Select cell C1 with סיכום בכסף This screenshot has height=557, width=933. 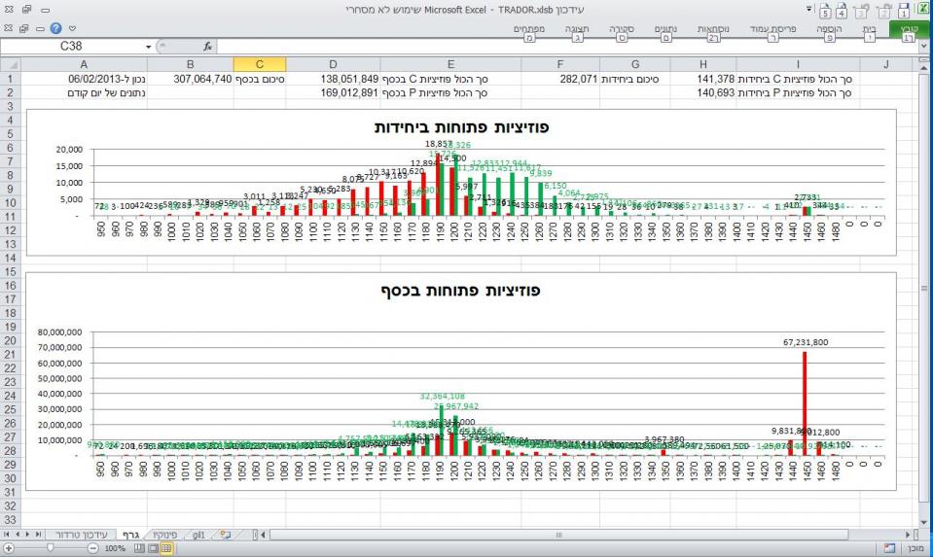point(266,78)
